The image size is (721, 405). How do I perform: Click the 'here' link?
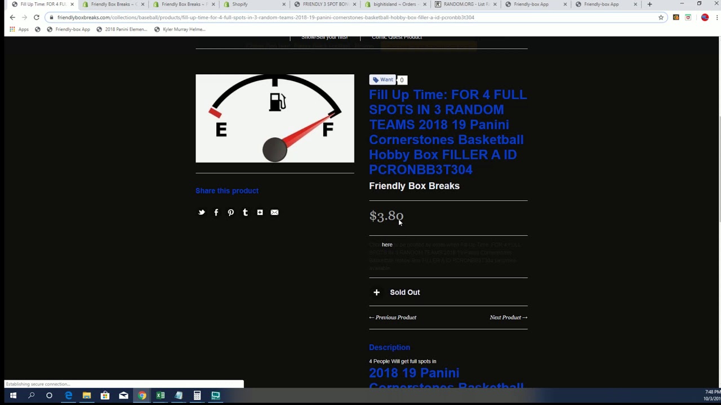(x=387, y=245)
